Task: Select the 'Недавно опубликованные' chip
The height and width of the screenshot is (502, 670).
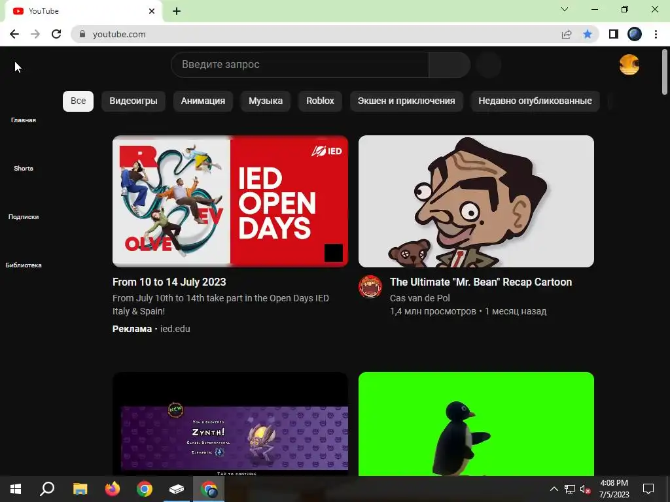Action: [x=535, y=101]
